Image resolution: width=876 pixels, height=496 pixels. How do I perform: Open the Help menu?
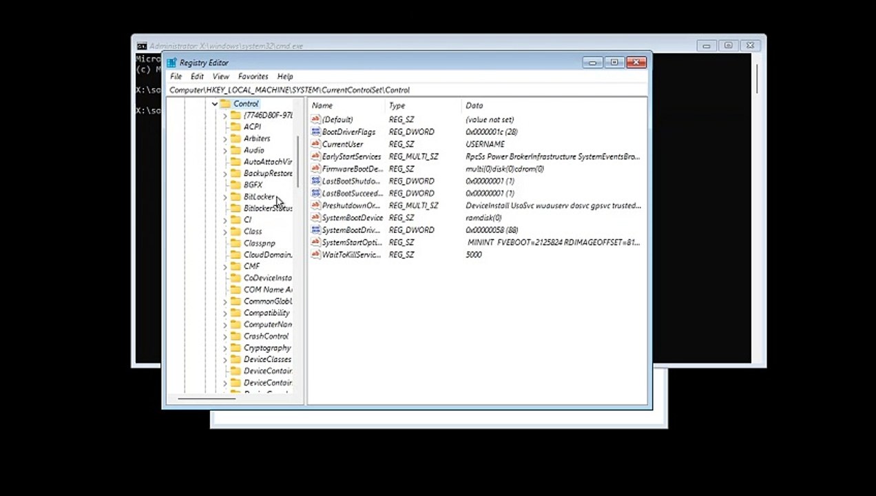point(285,76)
